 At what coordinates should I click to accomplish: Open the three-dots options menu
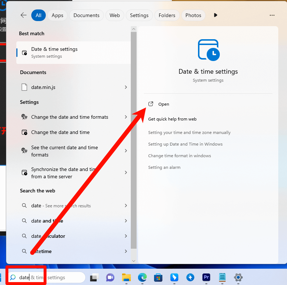(x=272, y=15)
